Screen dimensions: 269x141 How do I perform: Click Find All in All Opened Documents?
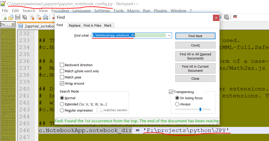click(195, 56)
